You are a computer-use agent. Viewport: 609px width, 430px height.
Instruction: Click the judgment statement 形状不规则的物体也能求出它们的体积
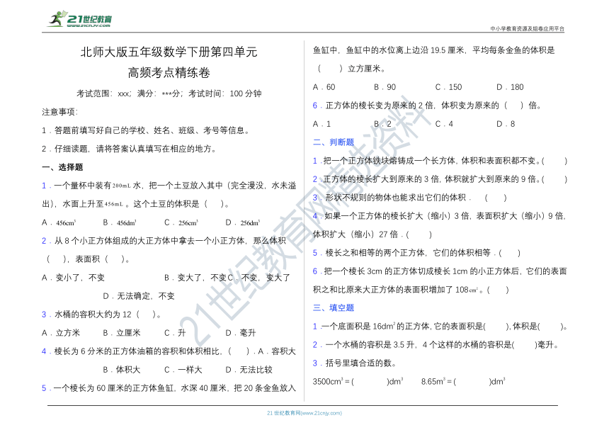click(410, 198)
